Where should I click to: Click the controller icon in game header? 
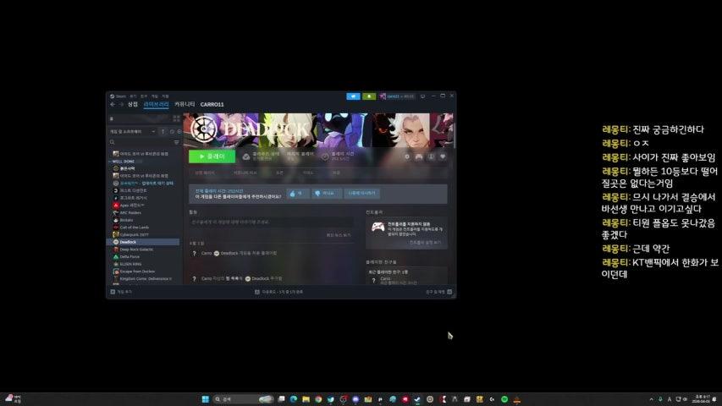[x=419, y=156]
